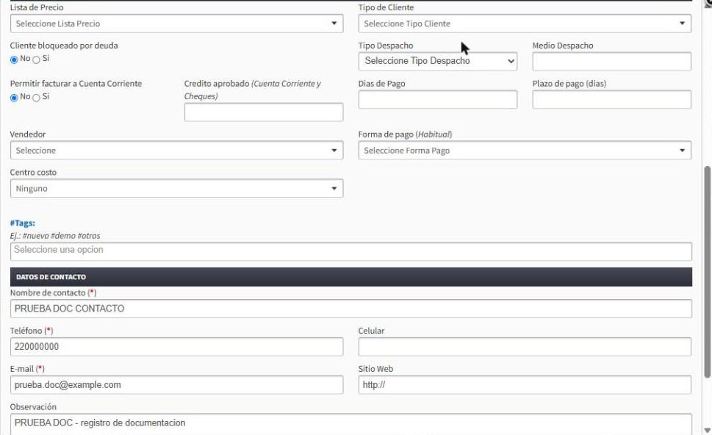
Task: Open the Centro costo dropdown showing Ninguno
Action: [x=176, y=188]
